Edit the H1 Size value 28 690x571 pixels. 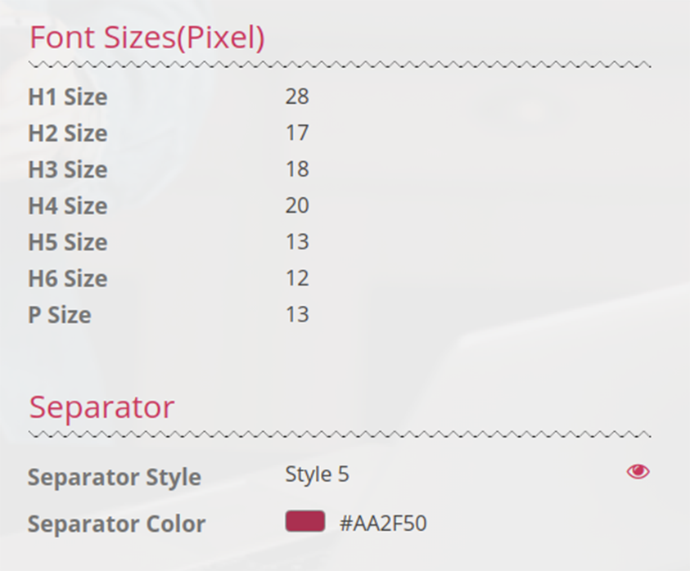(297, 97)
